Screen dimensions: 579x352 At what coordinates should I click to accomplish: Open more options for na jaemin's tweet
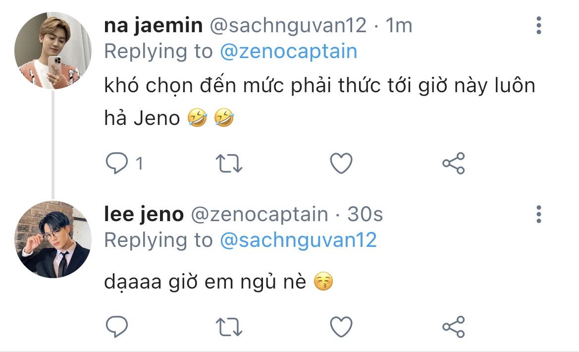point(539,25)
